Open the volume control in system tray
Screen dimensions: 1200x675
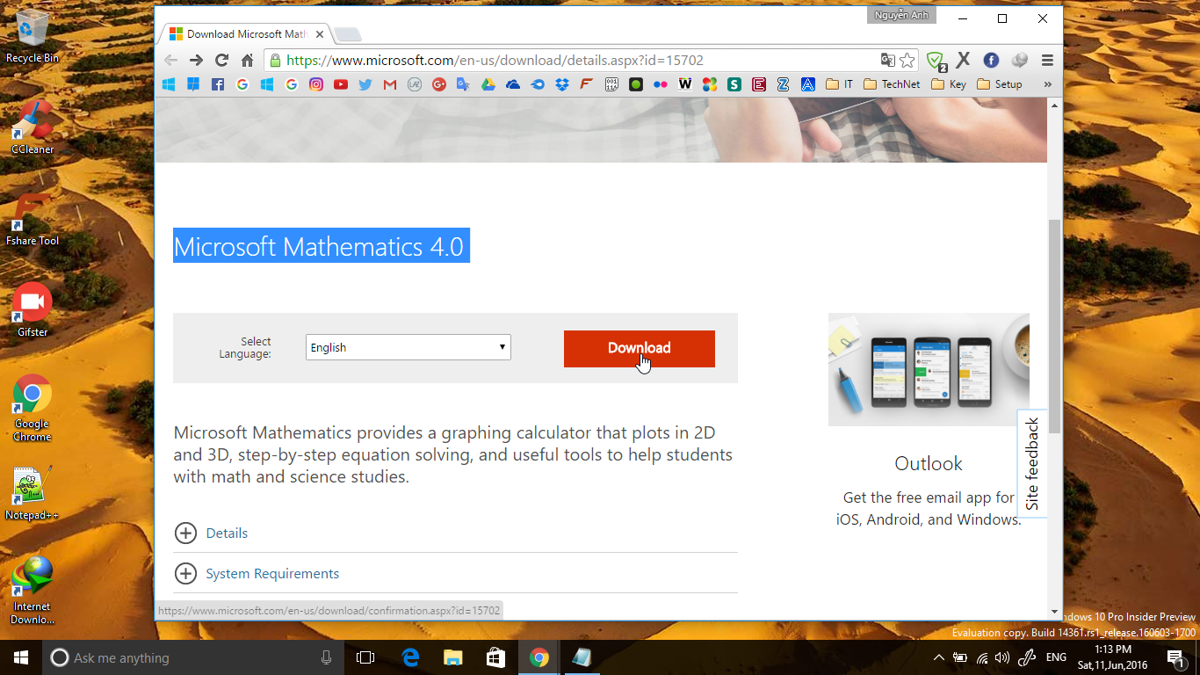(x=1002, y=657)
